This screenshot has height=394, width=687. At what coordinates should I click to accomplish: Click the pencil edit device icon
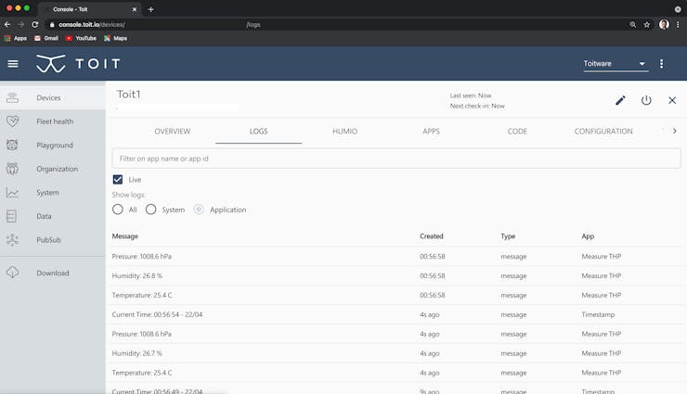point(620,100)
